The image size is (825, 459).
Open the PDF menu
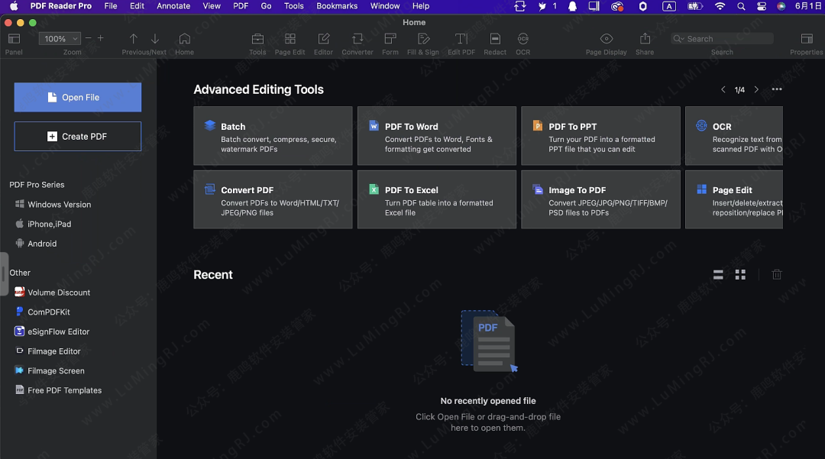click(241, 6)
